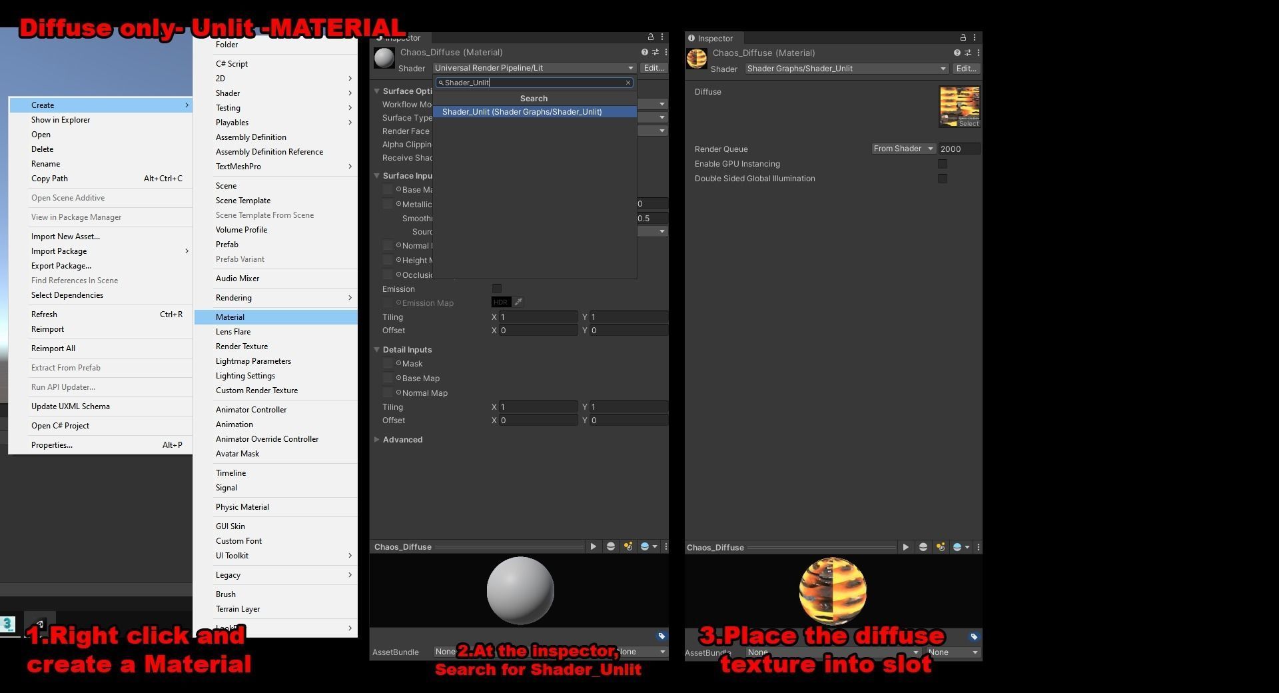Open Import Package submenu in the context menu

pyautogui.click(x=101, y=251)
